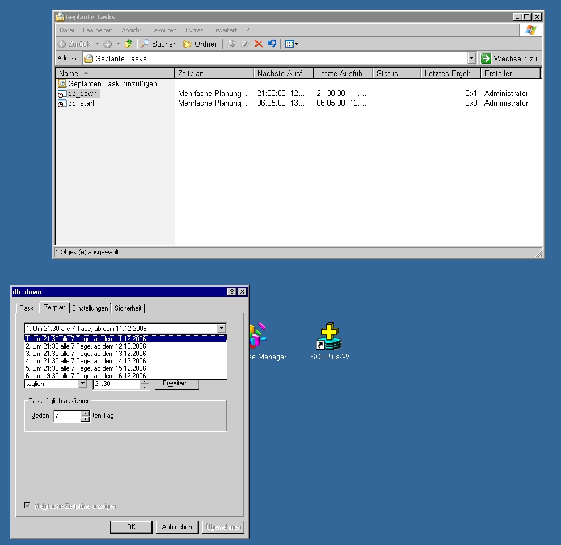Open dropdown arrow next to Zurück
The image size is (561, 545).
tap(97, 44)
